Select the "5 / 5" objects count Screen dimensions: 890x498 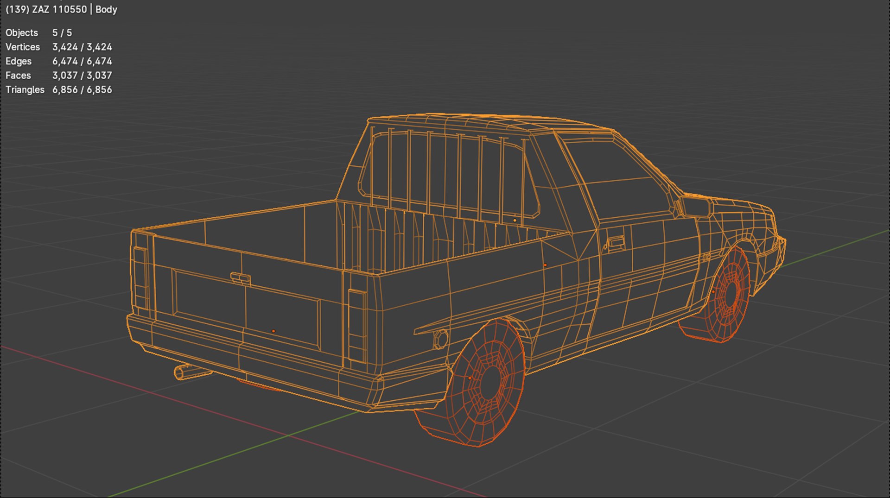[x=62, y=33]
